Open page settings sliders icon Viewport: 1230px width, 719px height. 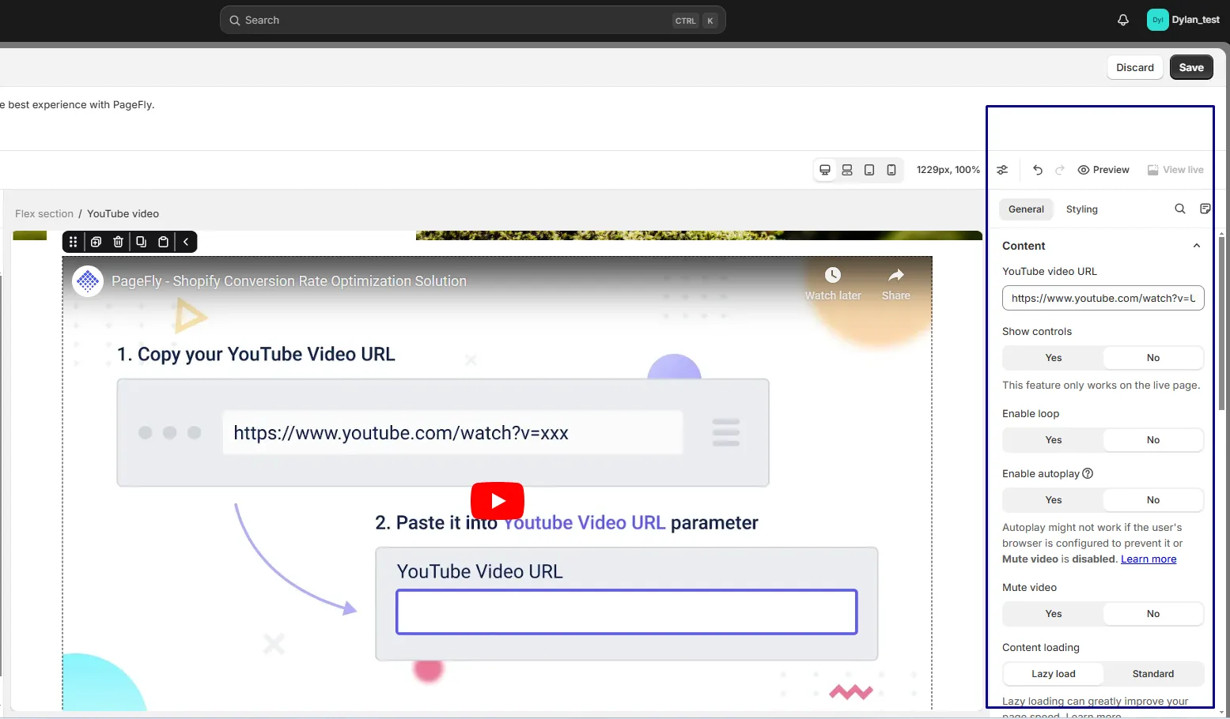coord(1002,170)
